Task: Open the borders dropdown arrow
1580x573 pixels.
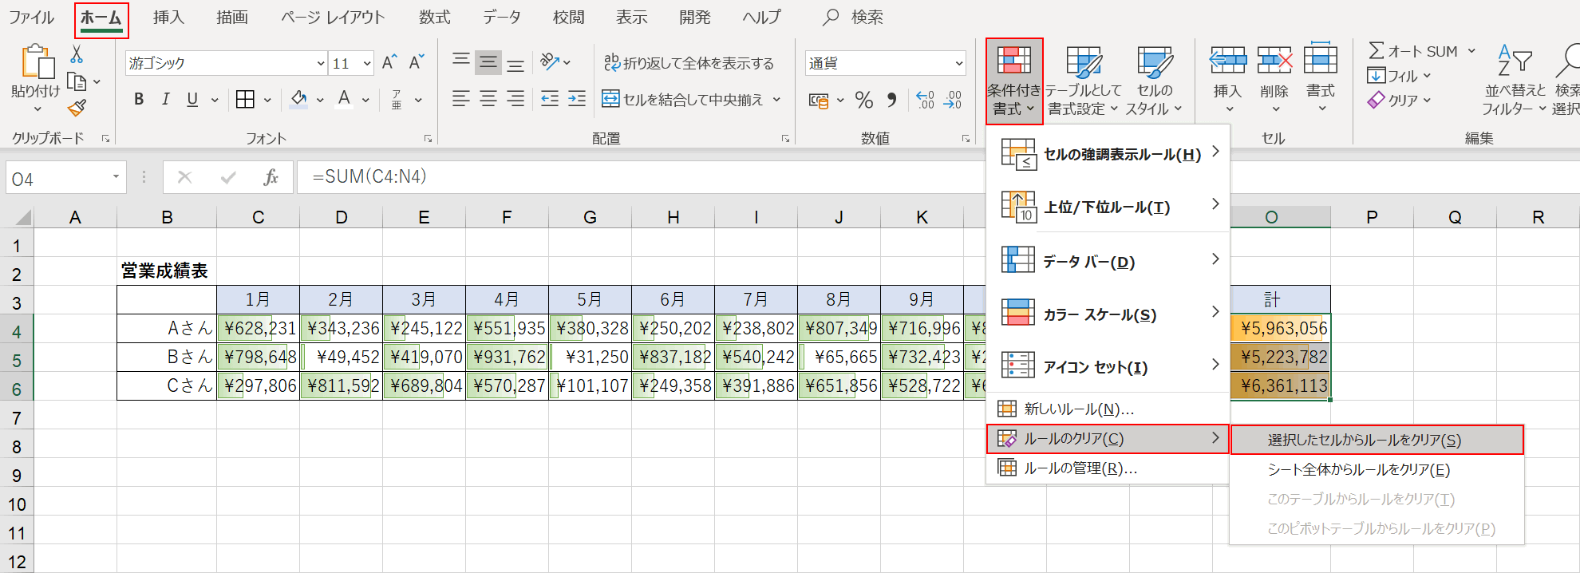Action: click(267, 100)
